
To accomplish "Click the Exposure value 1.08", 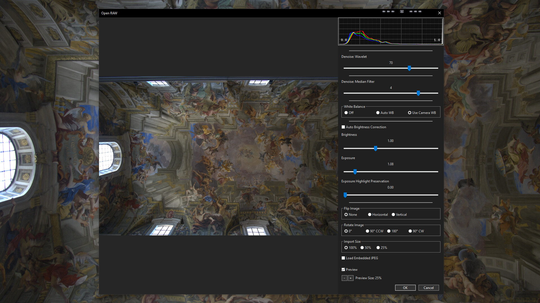I will [391, 164].
